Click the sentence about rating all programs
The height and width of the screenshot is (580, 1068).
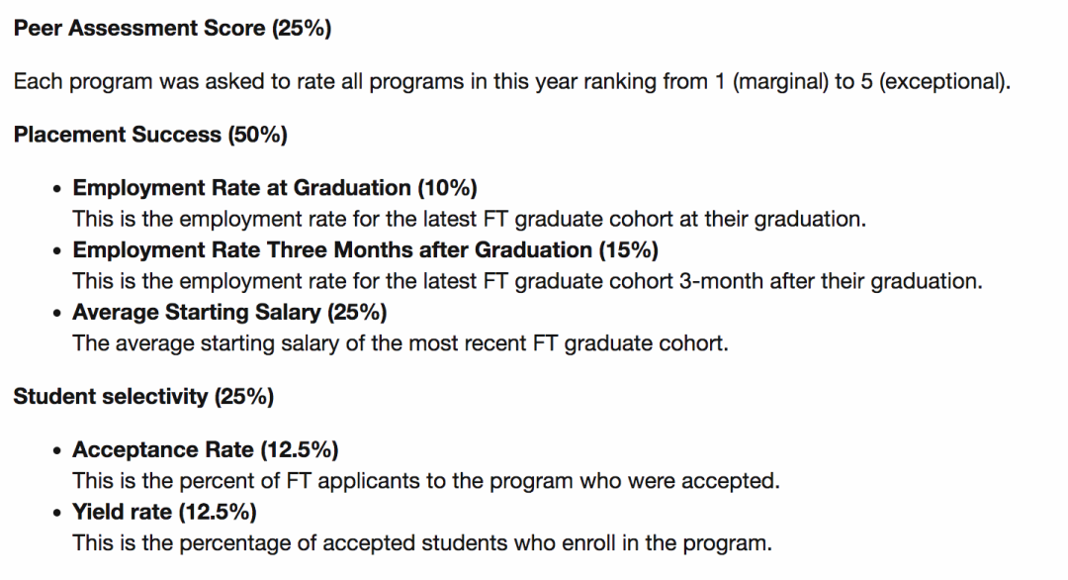tap(512, 81)
